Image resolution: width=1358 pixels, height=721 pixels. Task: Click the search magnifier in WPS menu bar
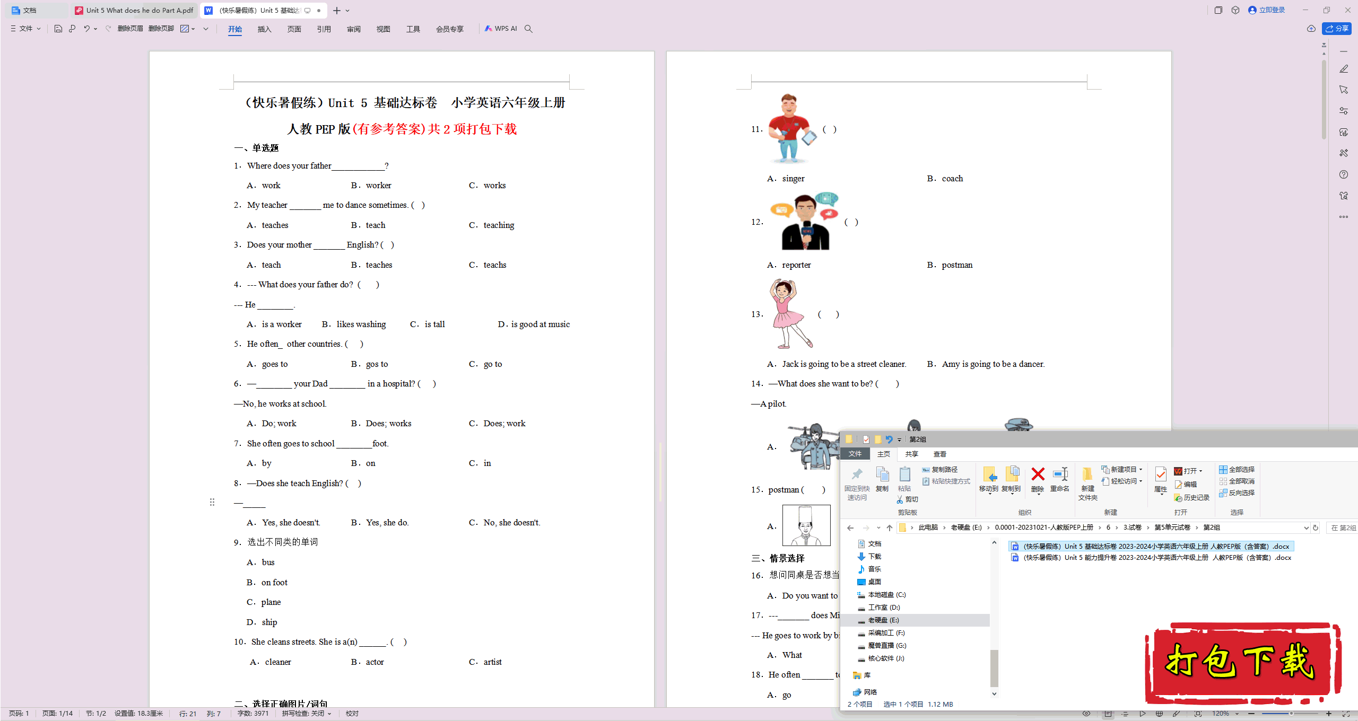(528, 29)
